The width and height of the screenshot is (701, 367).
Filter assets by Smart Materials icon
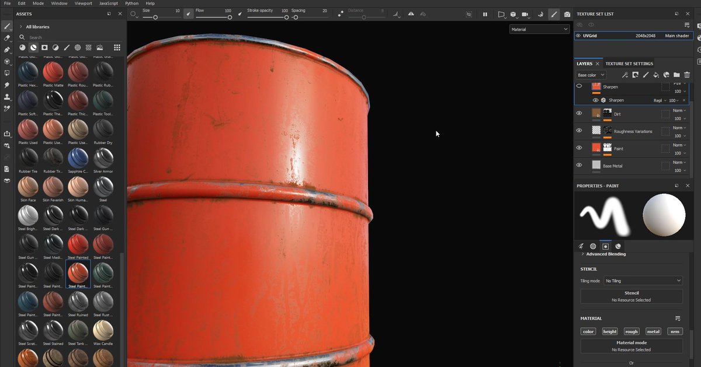tap(33, 48)
